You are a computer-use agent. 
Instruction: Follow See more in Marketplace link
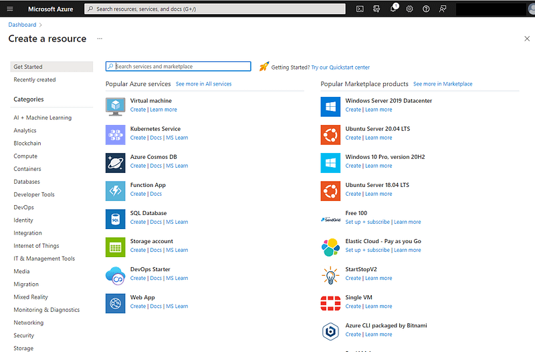click(x=443, y=84)
